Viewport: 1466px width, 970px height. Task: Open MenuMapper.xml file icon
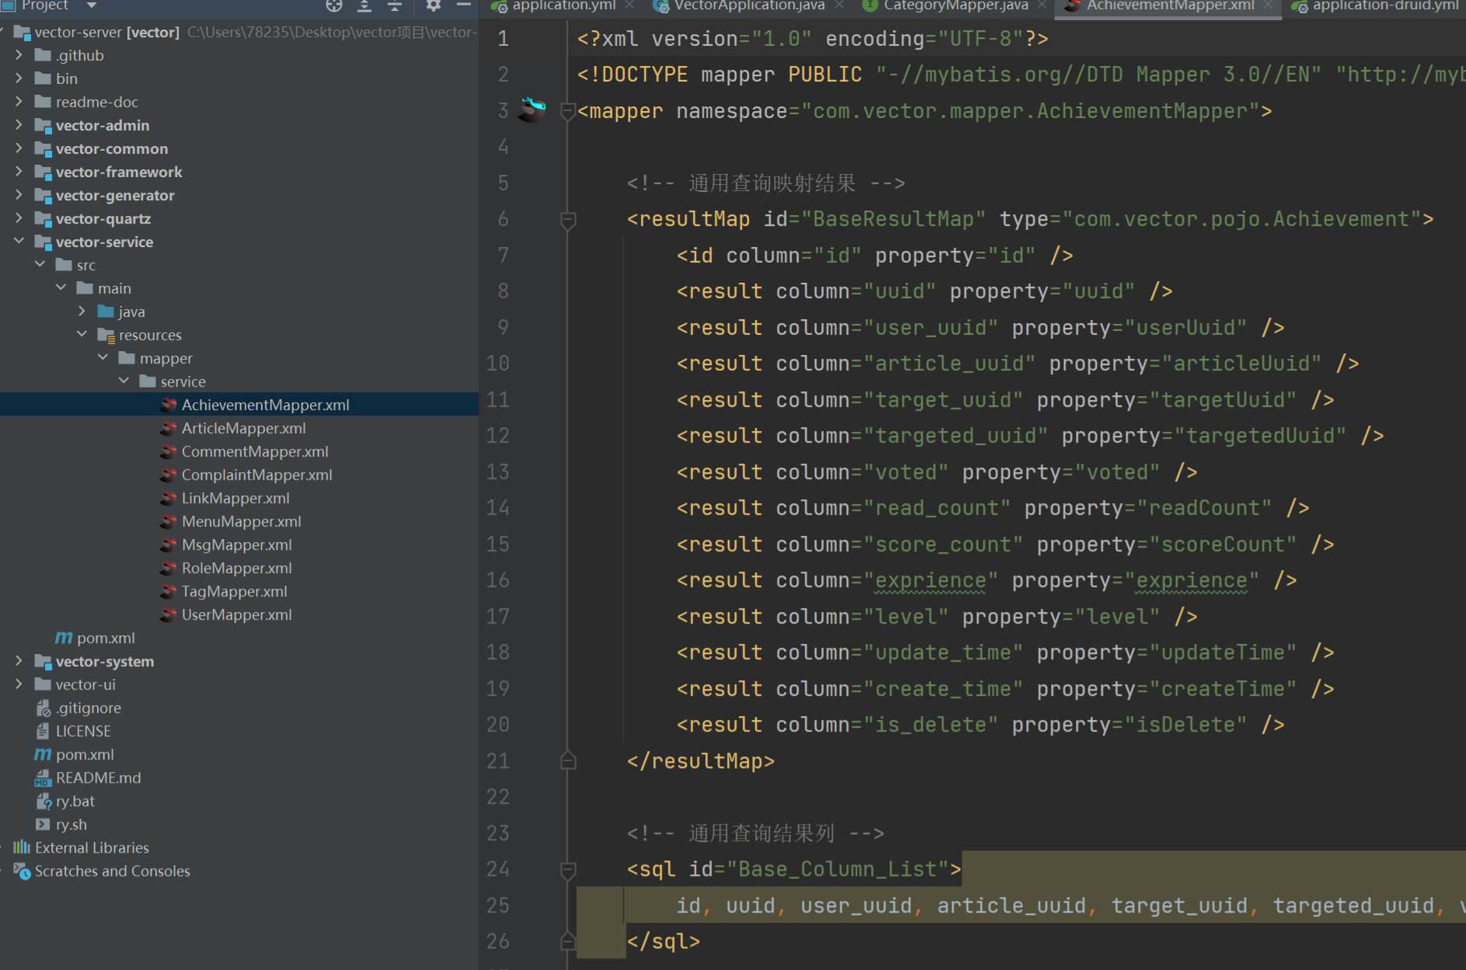click(169, 521)
